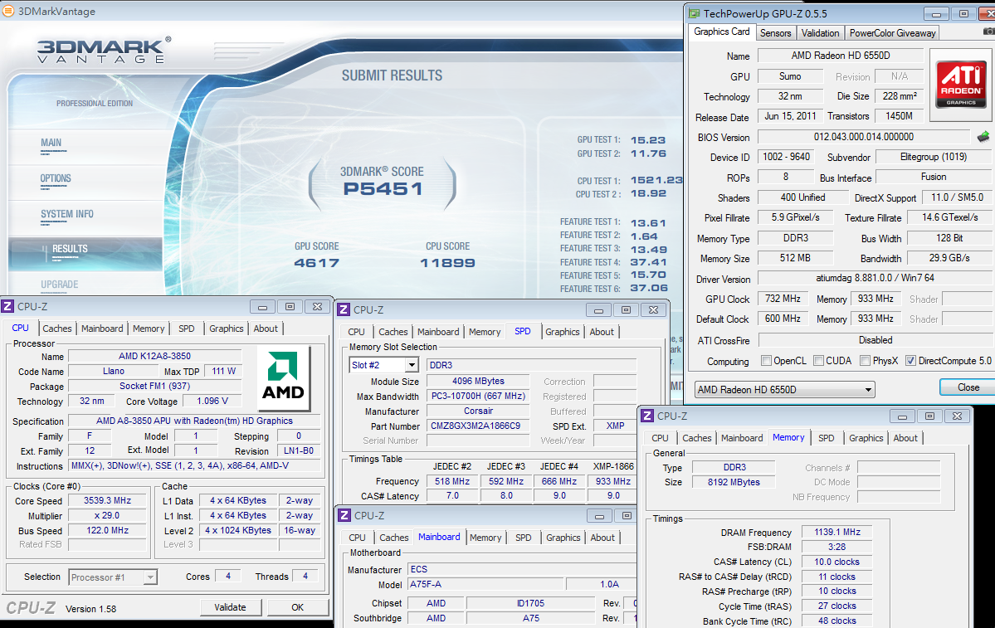Image resolution: width=995 pixels, height=628 pixels.
Task: Click the FSB:DRAM ratio 3:28
Action: [x=837, y=547]
